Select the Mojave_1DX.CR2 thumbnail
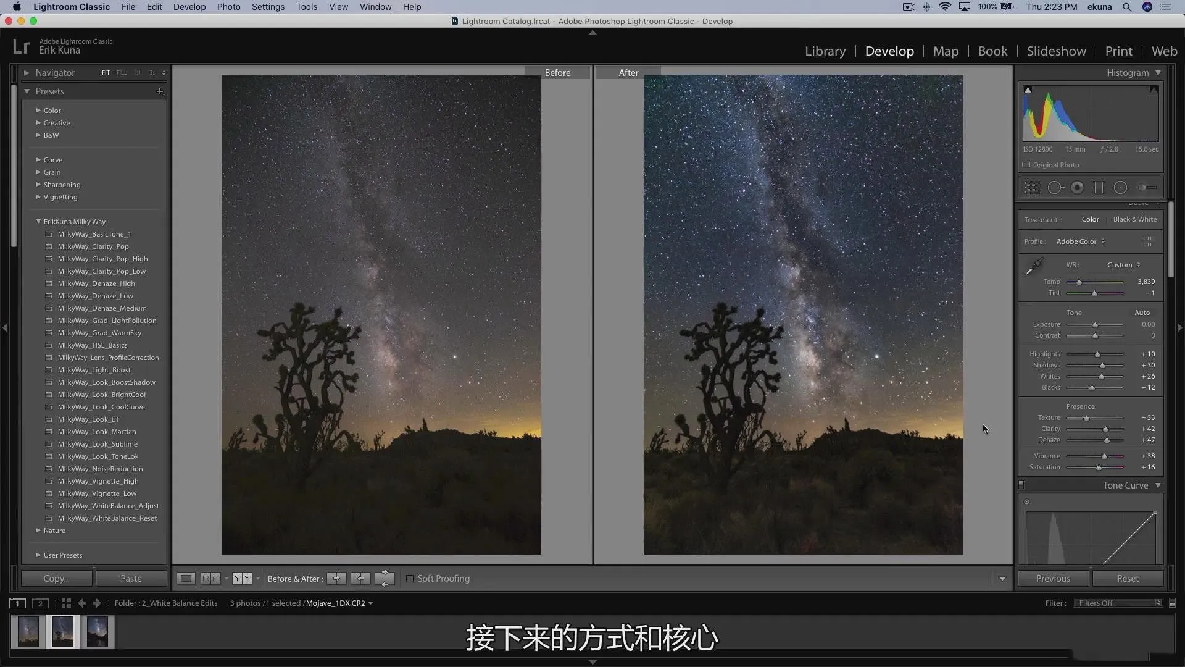 pos(63,631)
